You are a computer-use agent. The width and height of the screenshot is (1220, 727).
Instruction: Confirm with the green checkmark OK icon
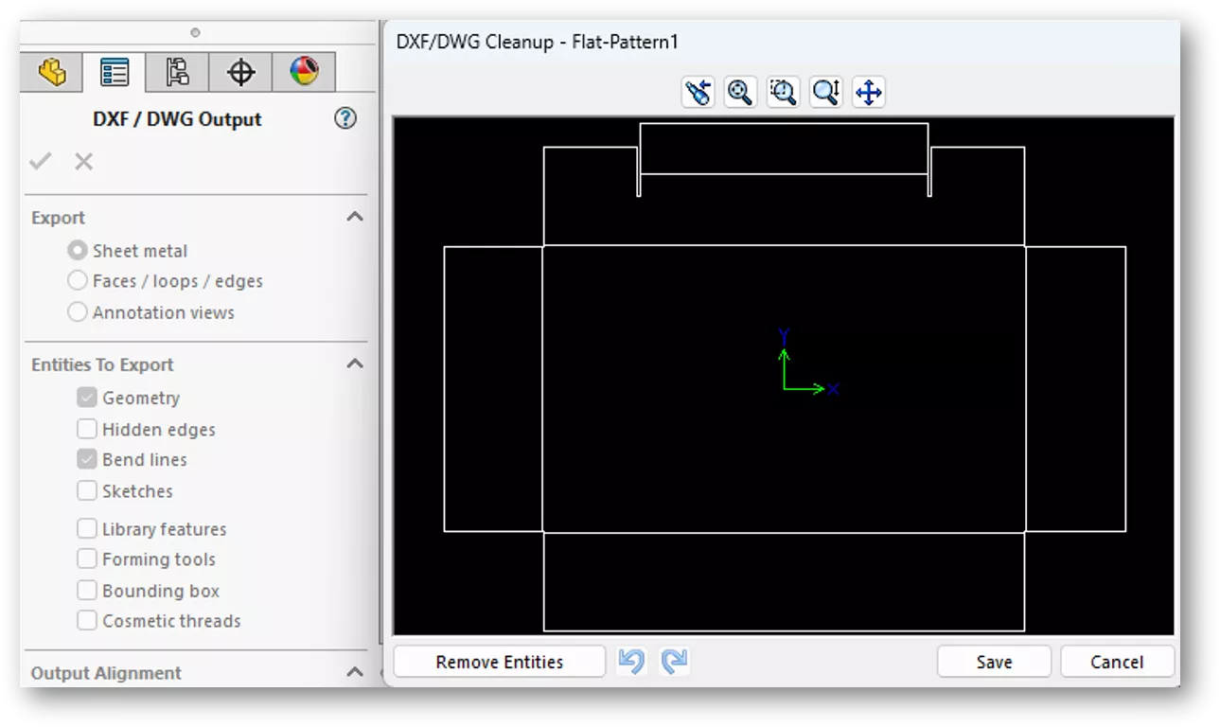[40, 162]
